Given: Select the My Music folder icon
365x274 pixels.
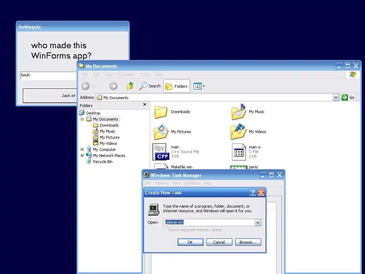Looking at the screenshot, I should pos(238,112).
